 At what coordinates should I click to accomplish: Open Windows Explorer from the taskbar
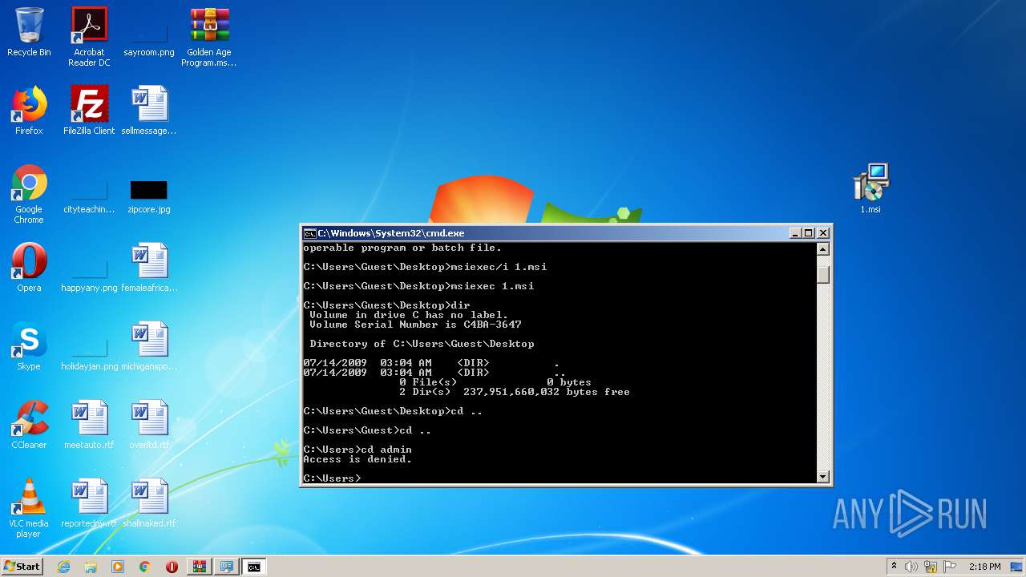point(91,567)
